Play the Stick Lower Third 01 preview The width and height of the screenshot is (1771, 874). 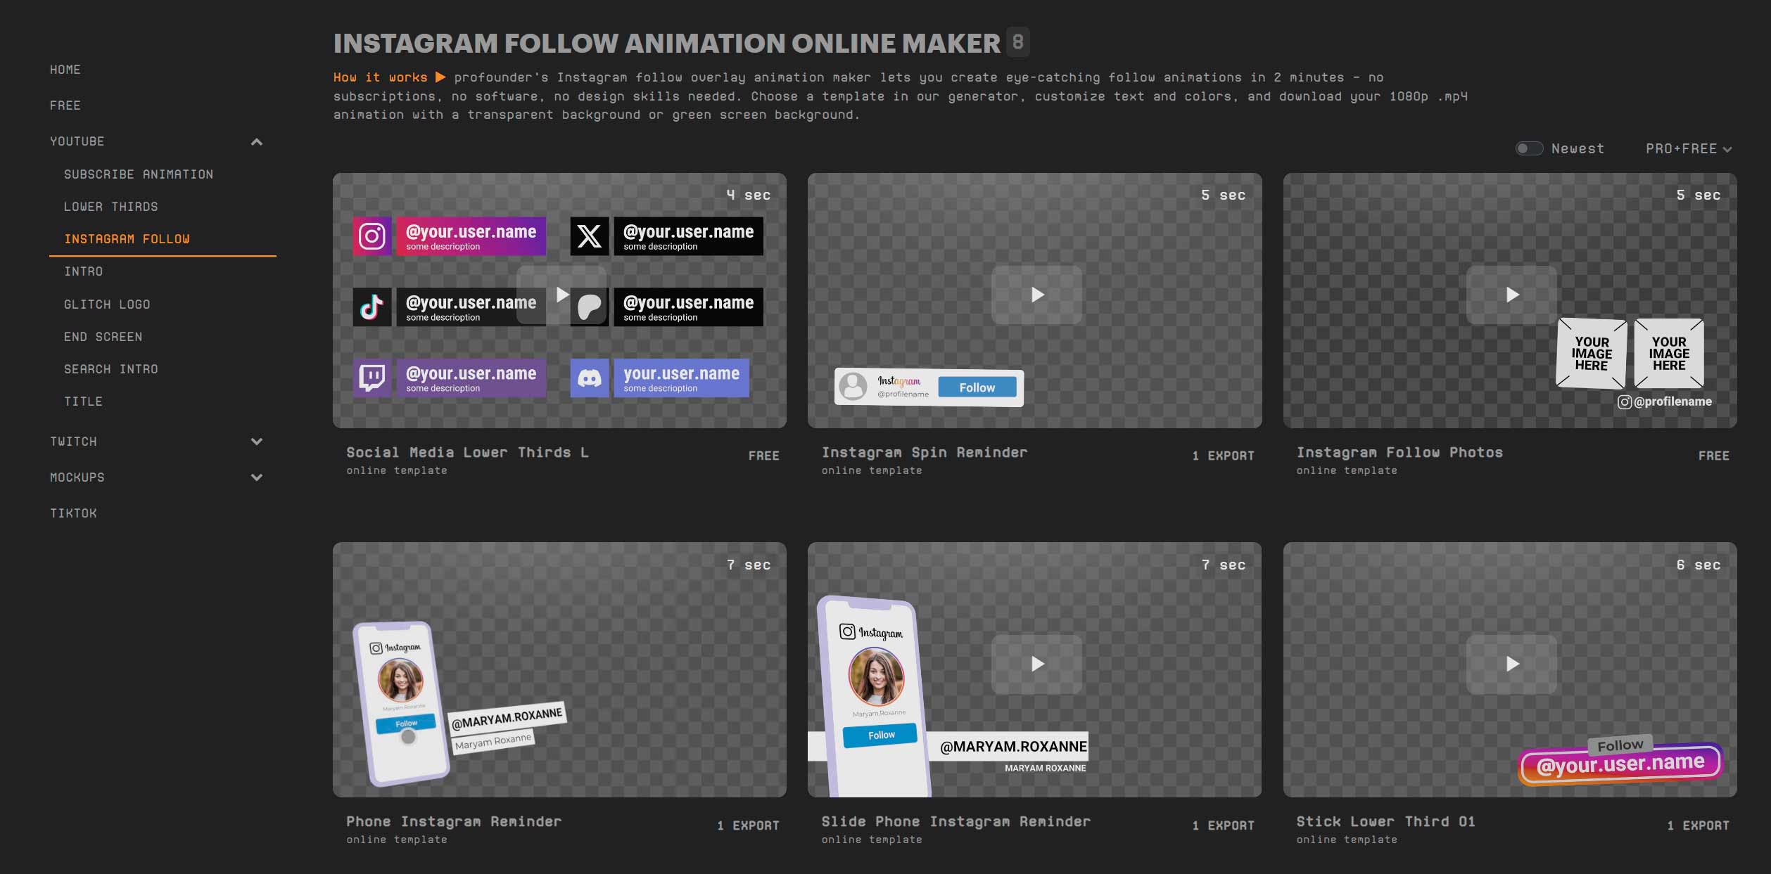[1511, 664]
